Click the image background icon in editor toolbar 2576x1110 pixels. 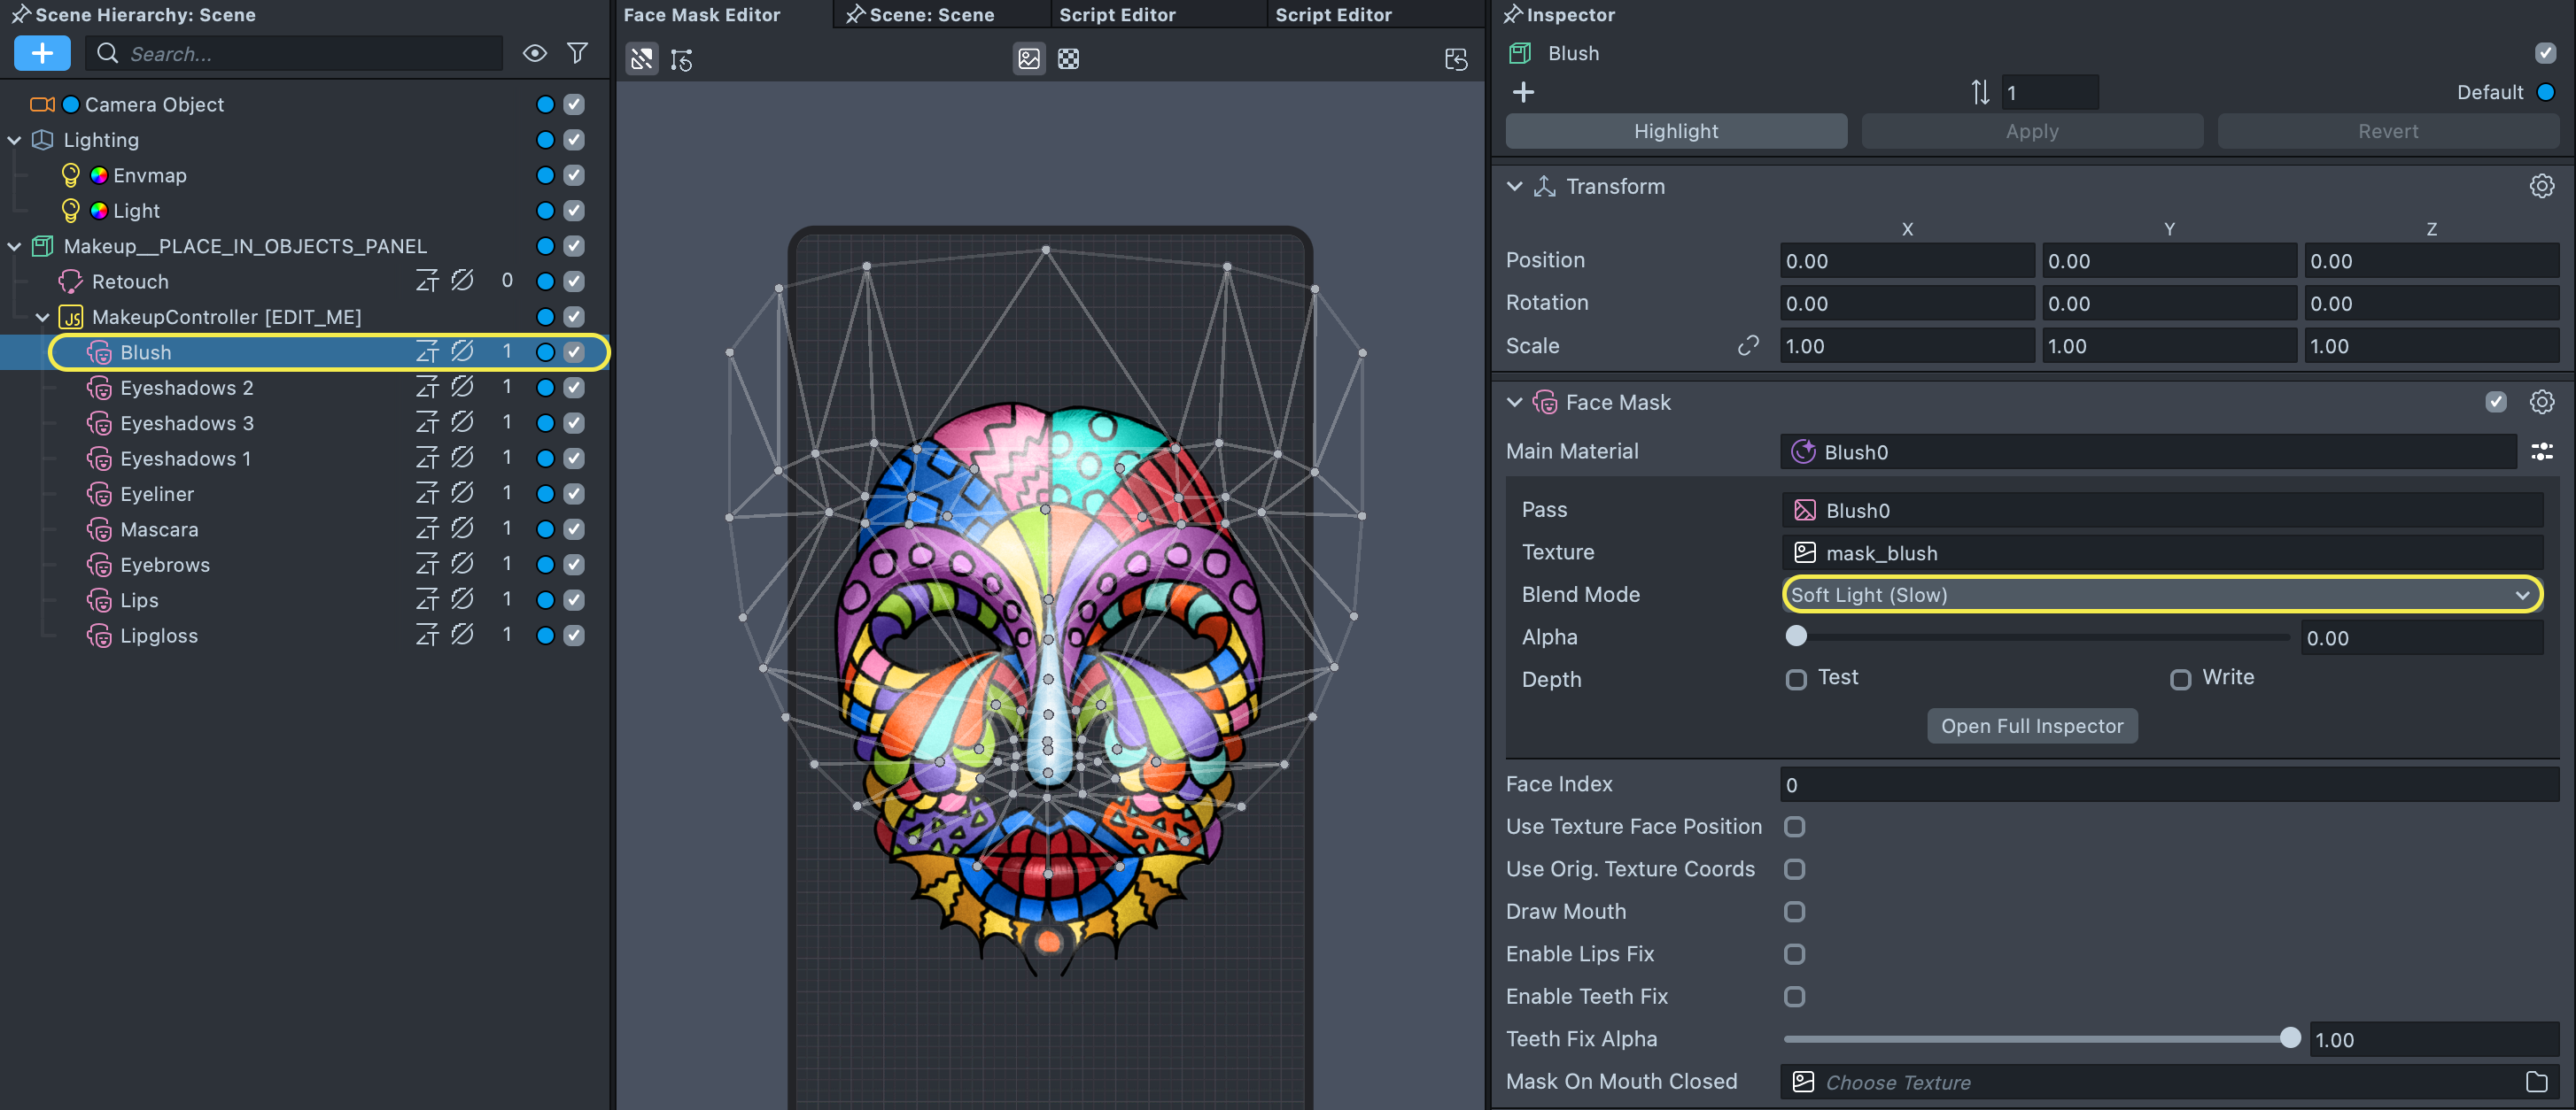click(1029, 59)
